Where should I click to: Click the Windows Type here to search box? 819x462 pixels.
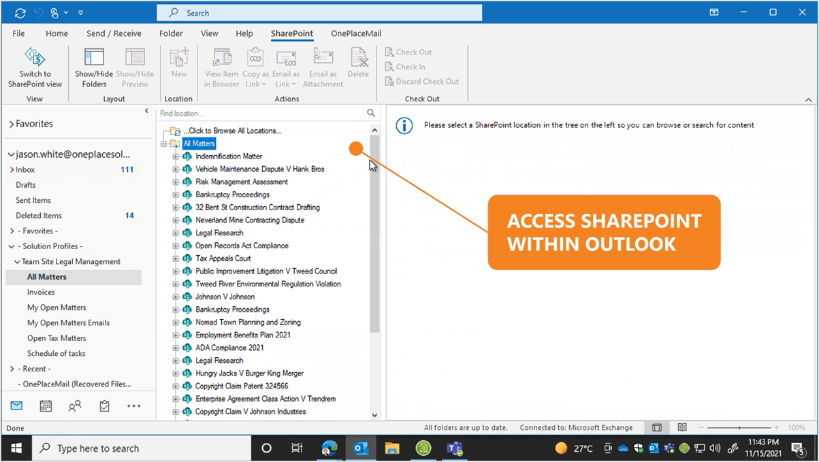(x=140, y=448)
